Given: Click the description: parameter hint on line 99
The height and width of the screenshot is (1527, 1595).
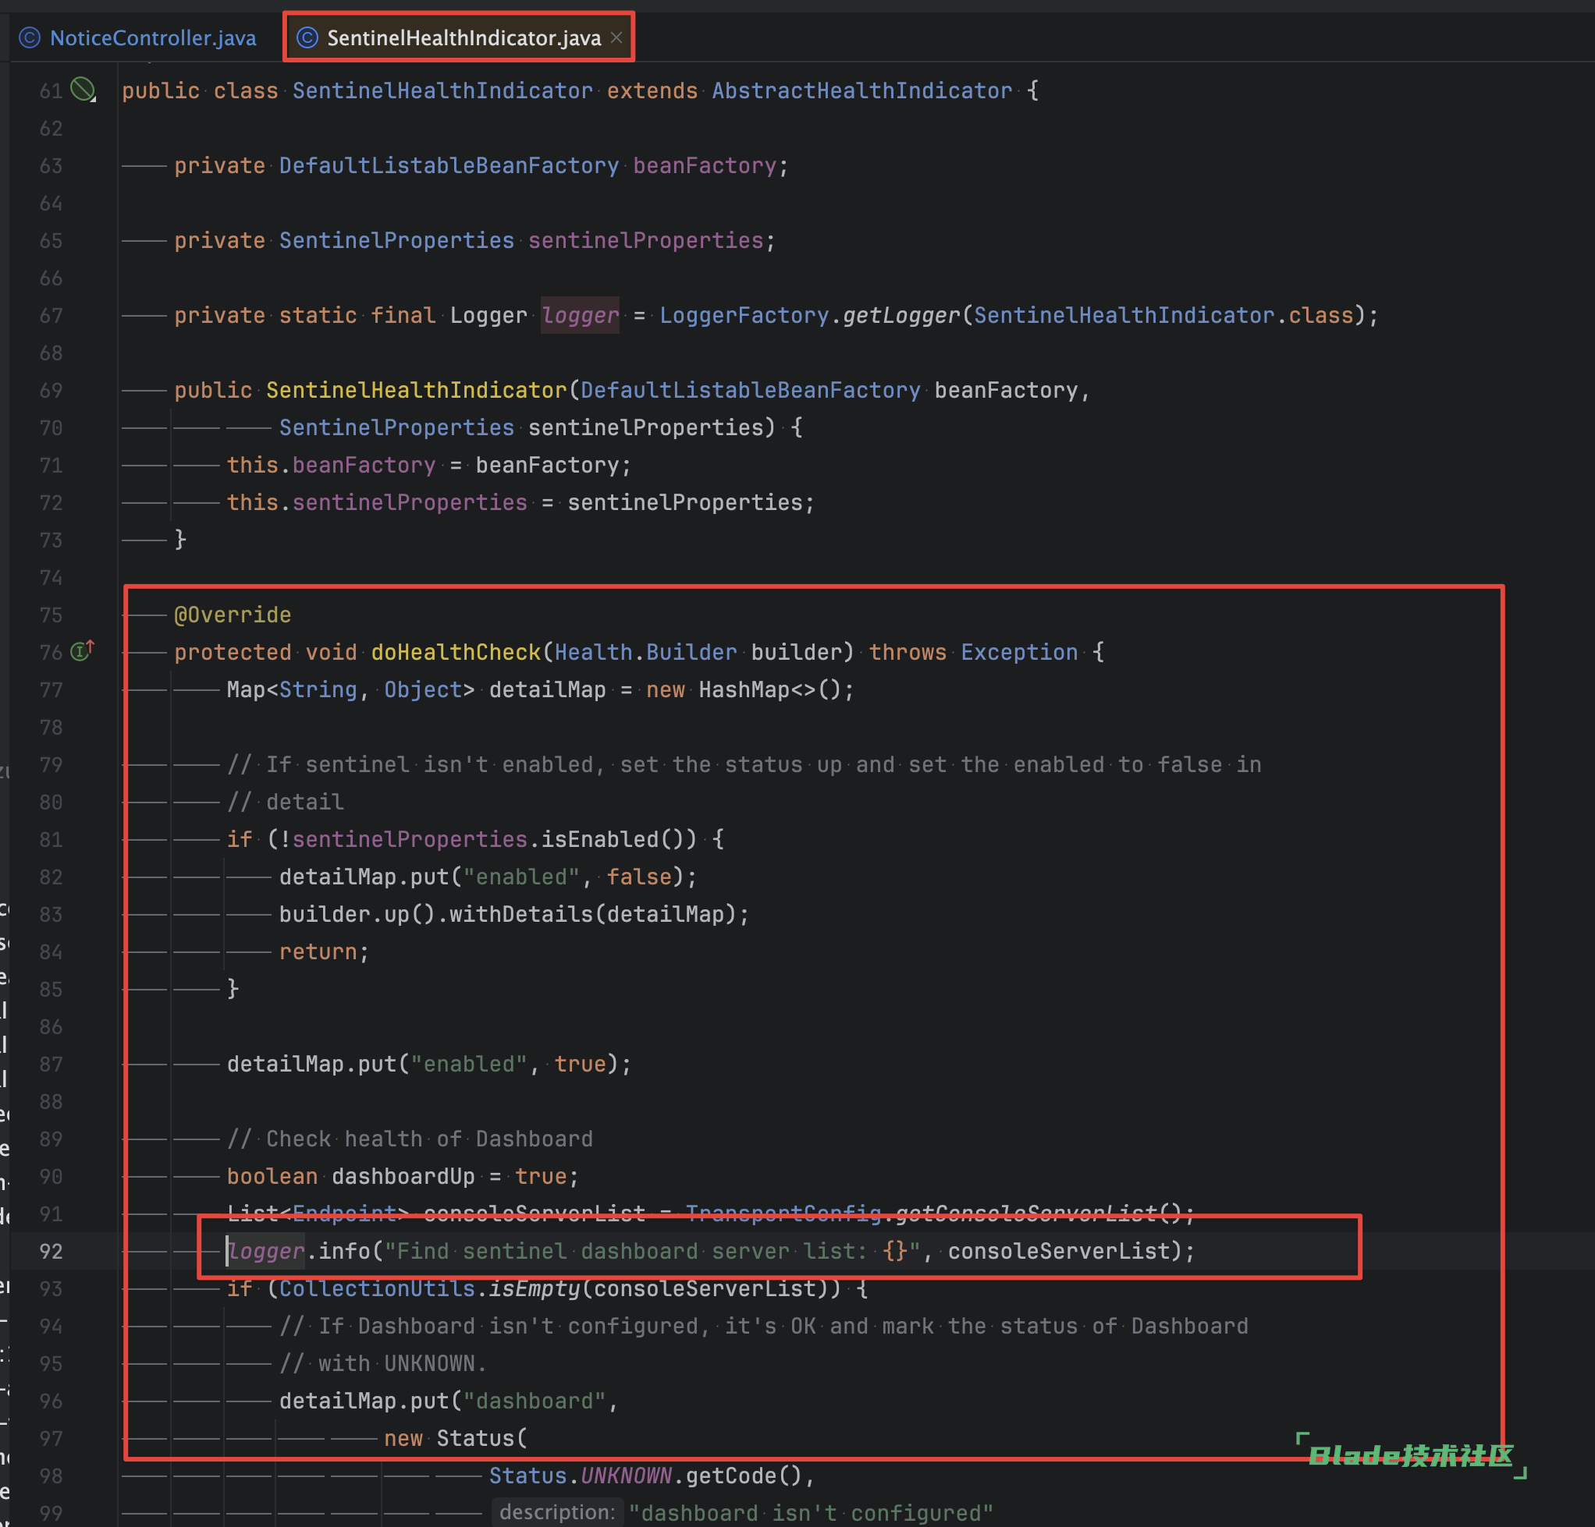Looking at the screenshot, I should [x=557, y=1511].
